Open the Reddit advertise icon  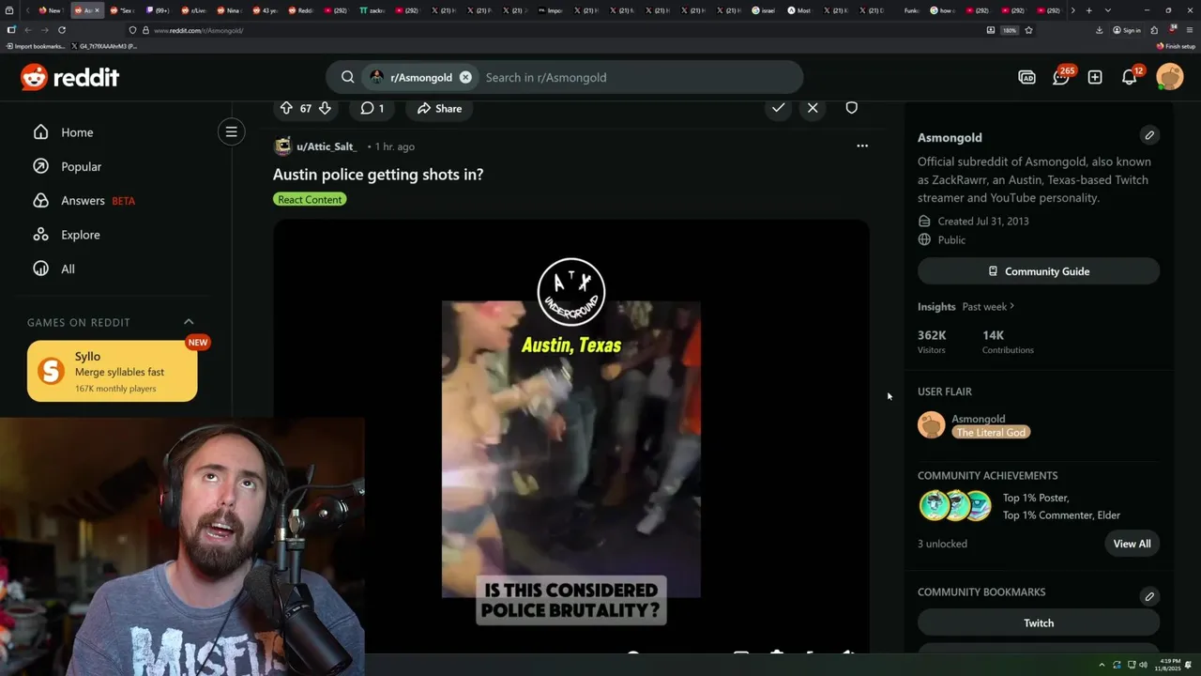click(x=1026, y=77)
